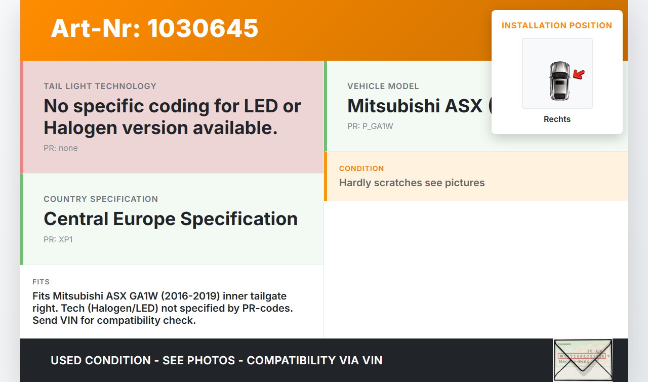648x382 pixels.
Task: Select the INSTALLATION POSITION title
Action: 557,25
